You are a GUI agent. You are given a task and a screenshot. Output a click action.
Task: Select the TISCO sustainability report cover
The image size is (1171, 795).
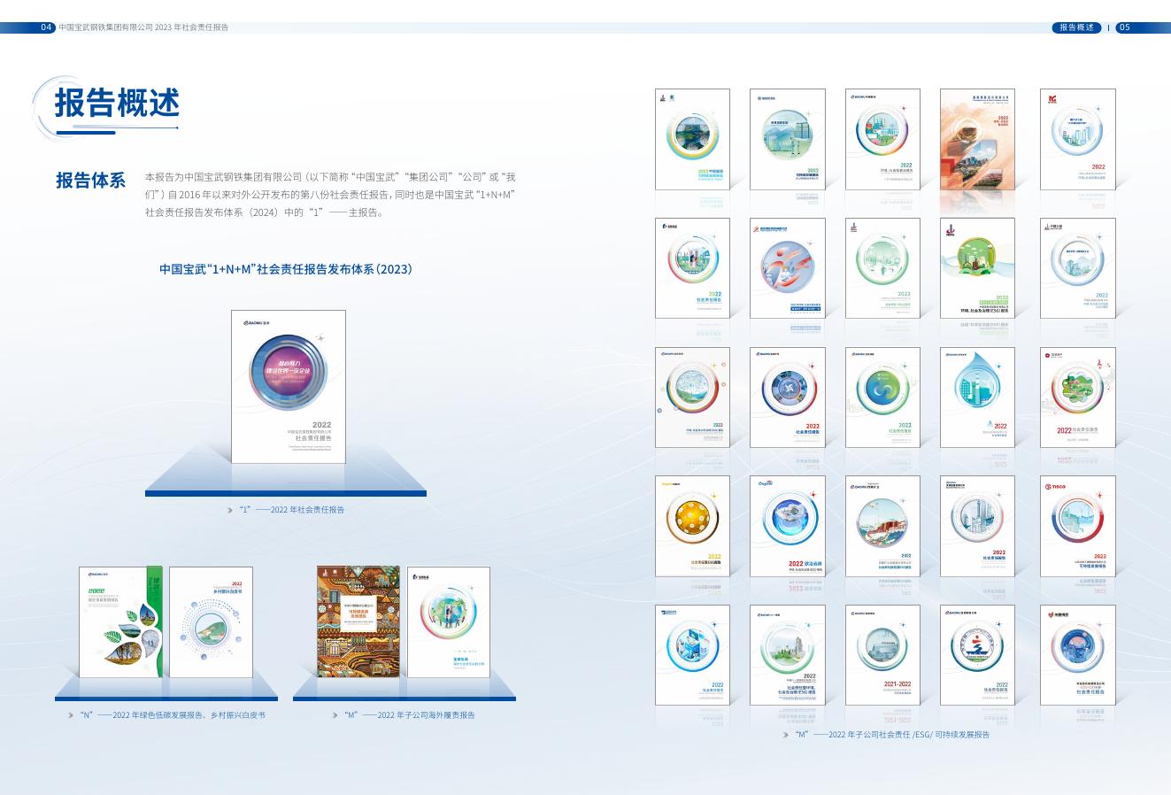pos(1078,526)
